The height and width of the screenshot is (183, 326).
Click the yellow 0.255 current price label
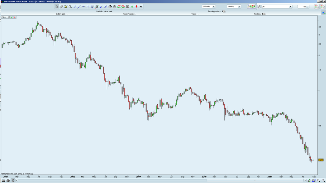coord(321,160)
